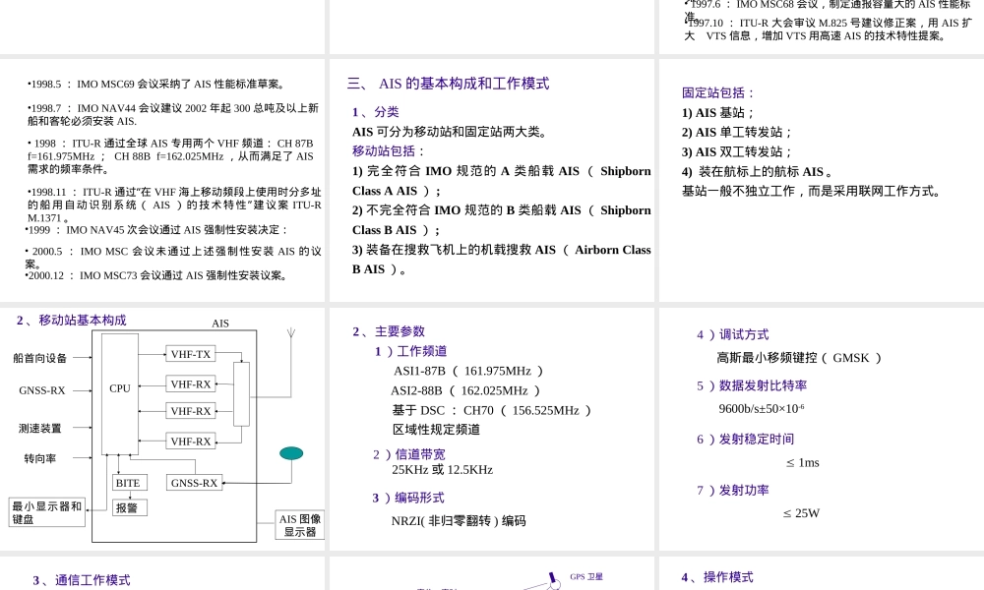
Task: Click the 2000.12 IMO MSC73 line
Action: coord(156,276)
